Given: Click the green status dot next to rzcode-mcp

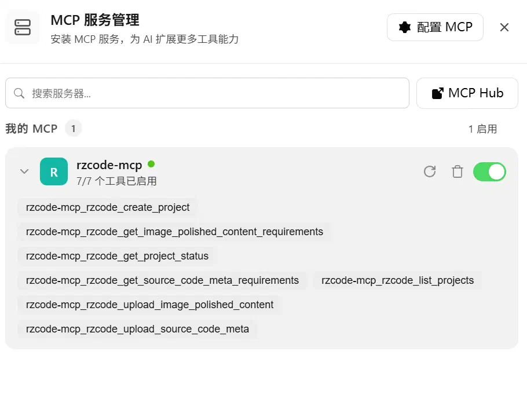Looking at the screenshot, I should 151,164.
